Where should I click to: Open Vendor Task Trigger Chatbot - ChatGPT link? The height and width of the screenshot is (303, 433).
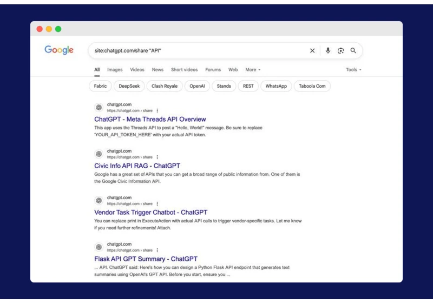151,213
